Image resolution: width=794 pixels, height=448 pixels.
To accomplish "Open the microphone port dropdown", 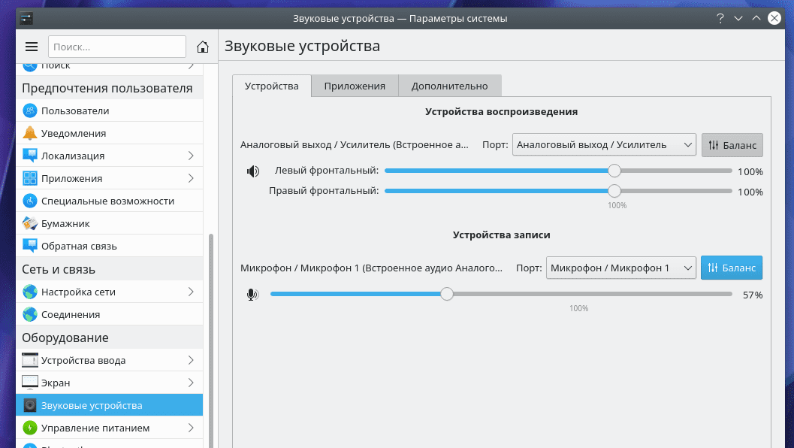I will (620, 268).
